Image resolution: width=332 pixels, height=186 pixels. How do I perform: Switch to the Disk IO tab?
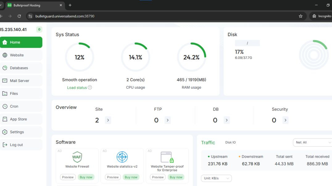[x=230, y=142]
